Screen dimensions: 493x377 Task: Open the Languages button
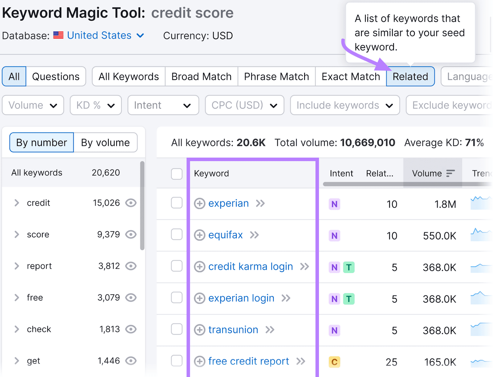pyautogui.click(x=467, y=77)
